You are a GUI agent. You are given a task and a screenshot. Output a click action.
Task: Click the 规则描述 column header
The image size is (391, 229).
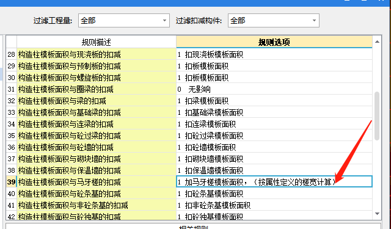(97, 42)
